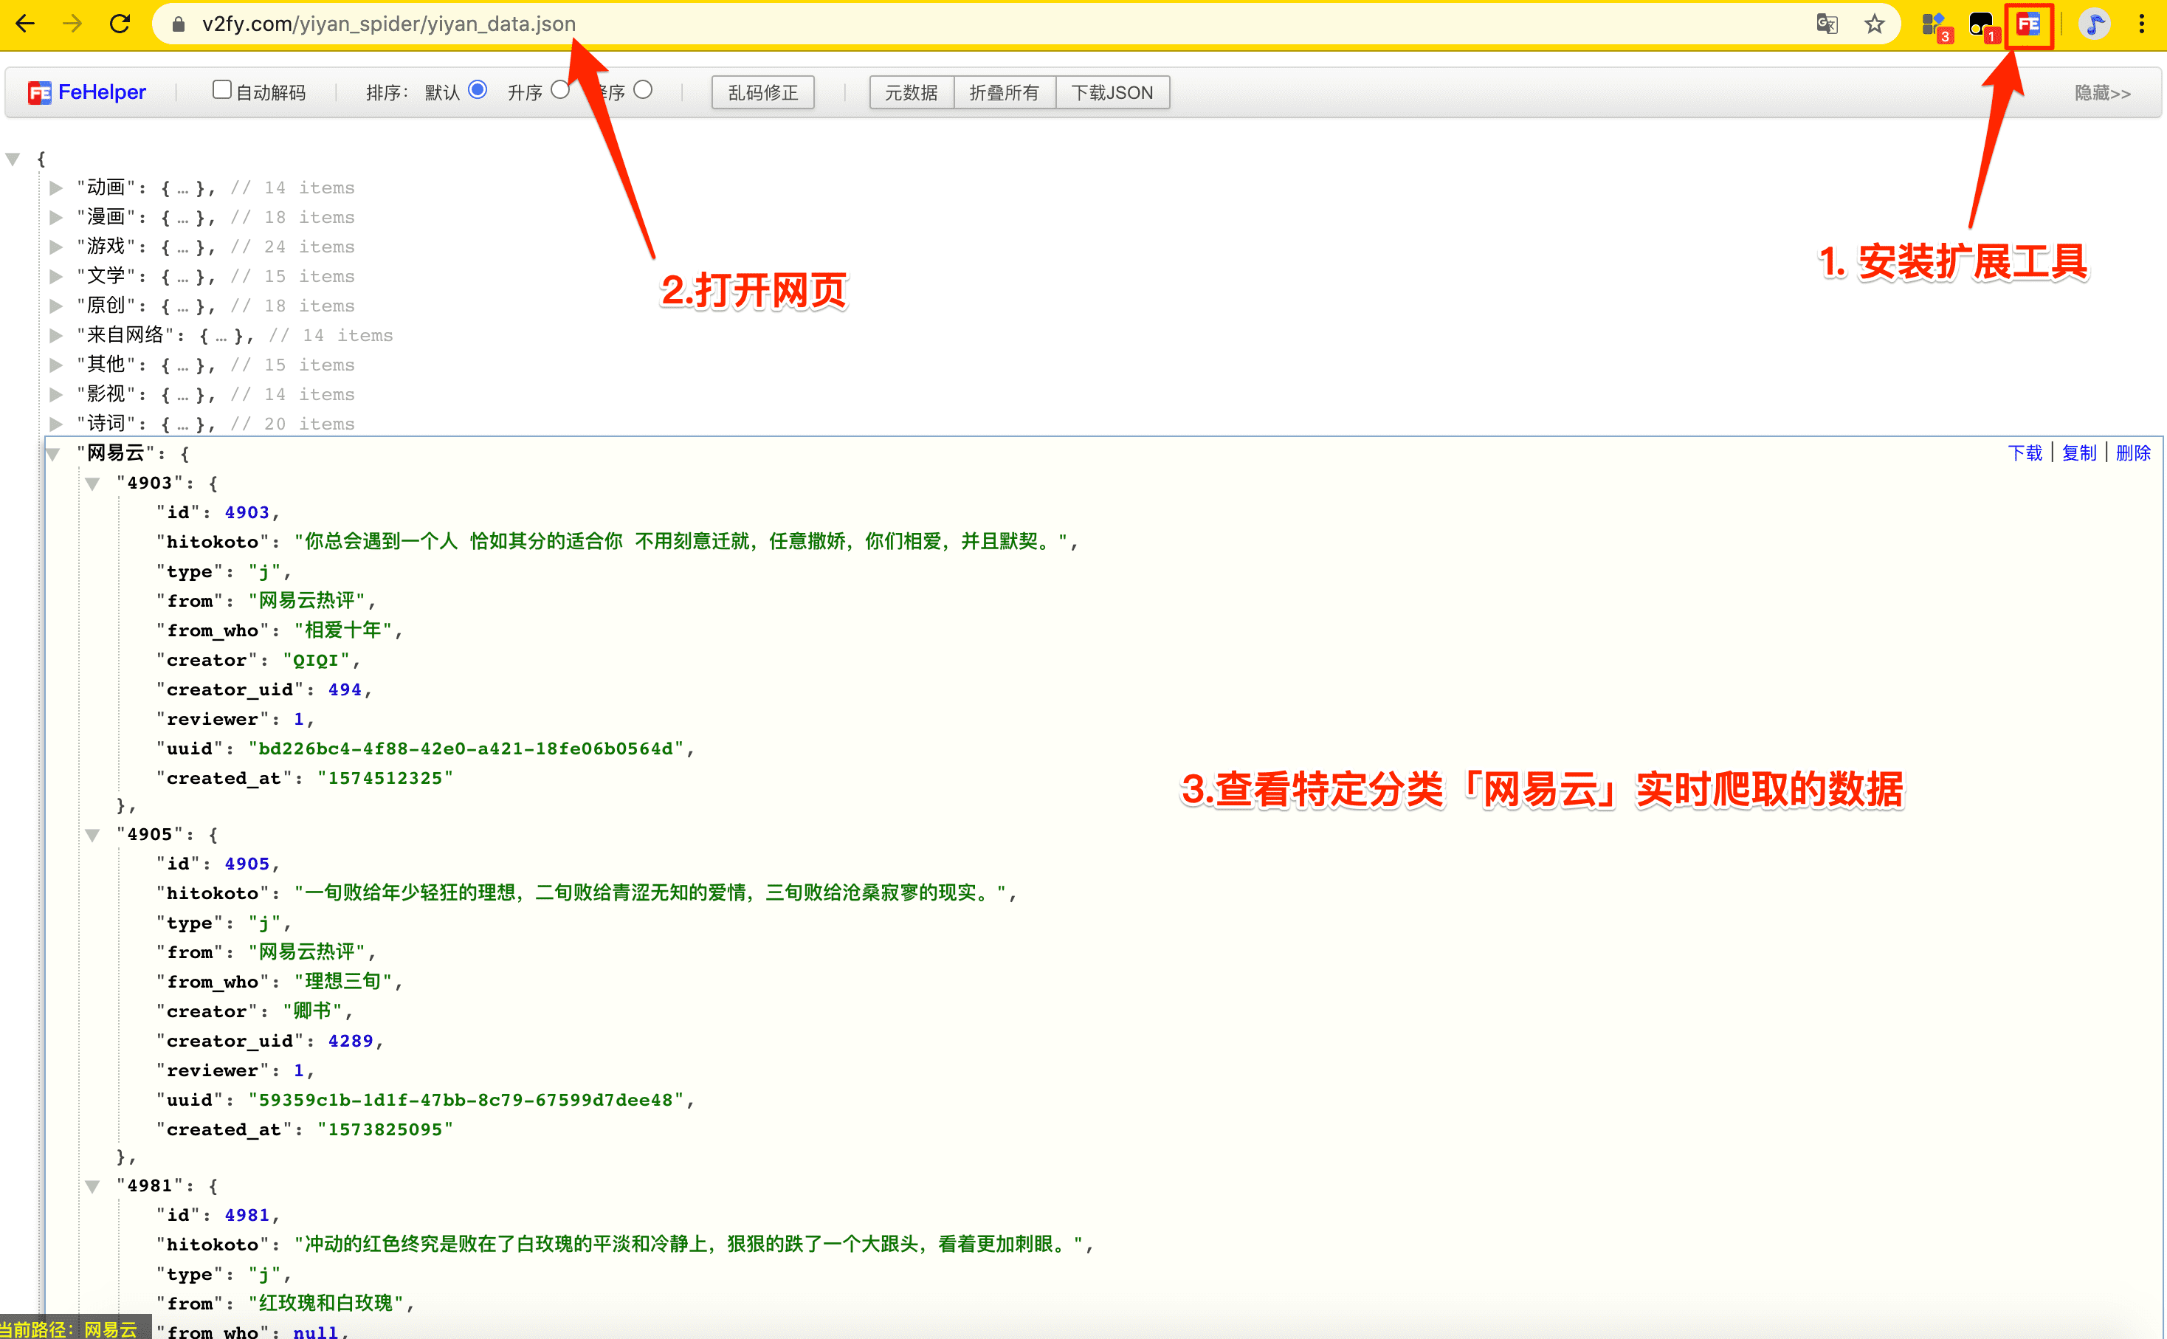This screenshot has width=2167, height=1339.
Task: Bookmark this page with the star
Action: pyautogui.click(x=1873, y=24)
